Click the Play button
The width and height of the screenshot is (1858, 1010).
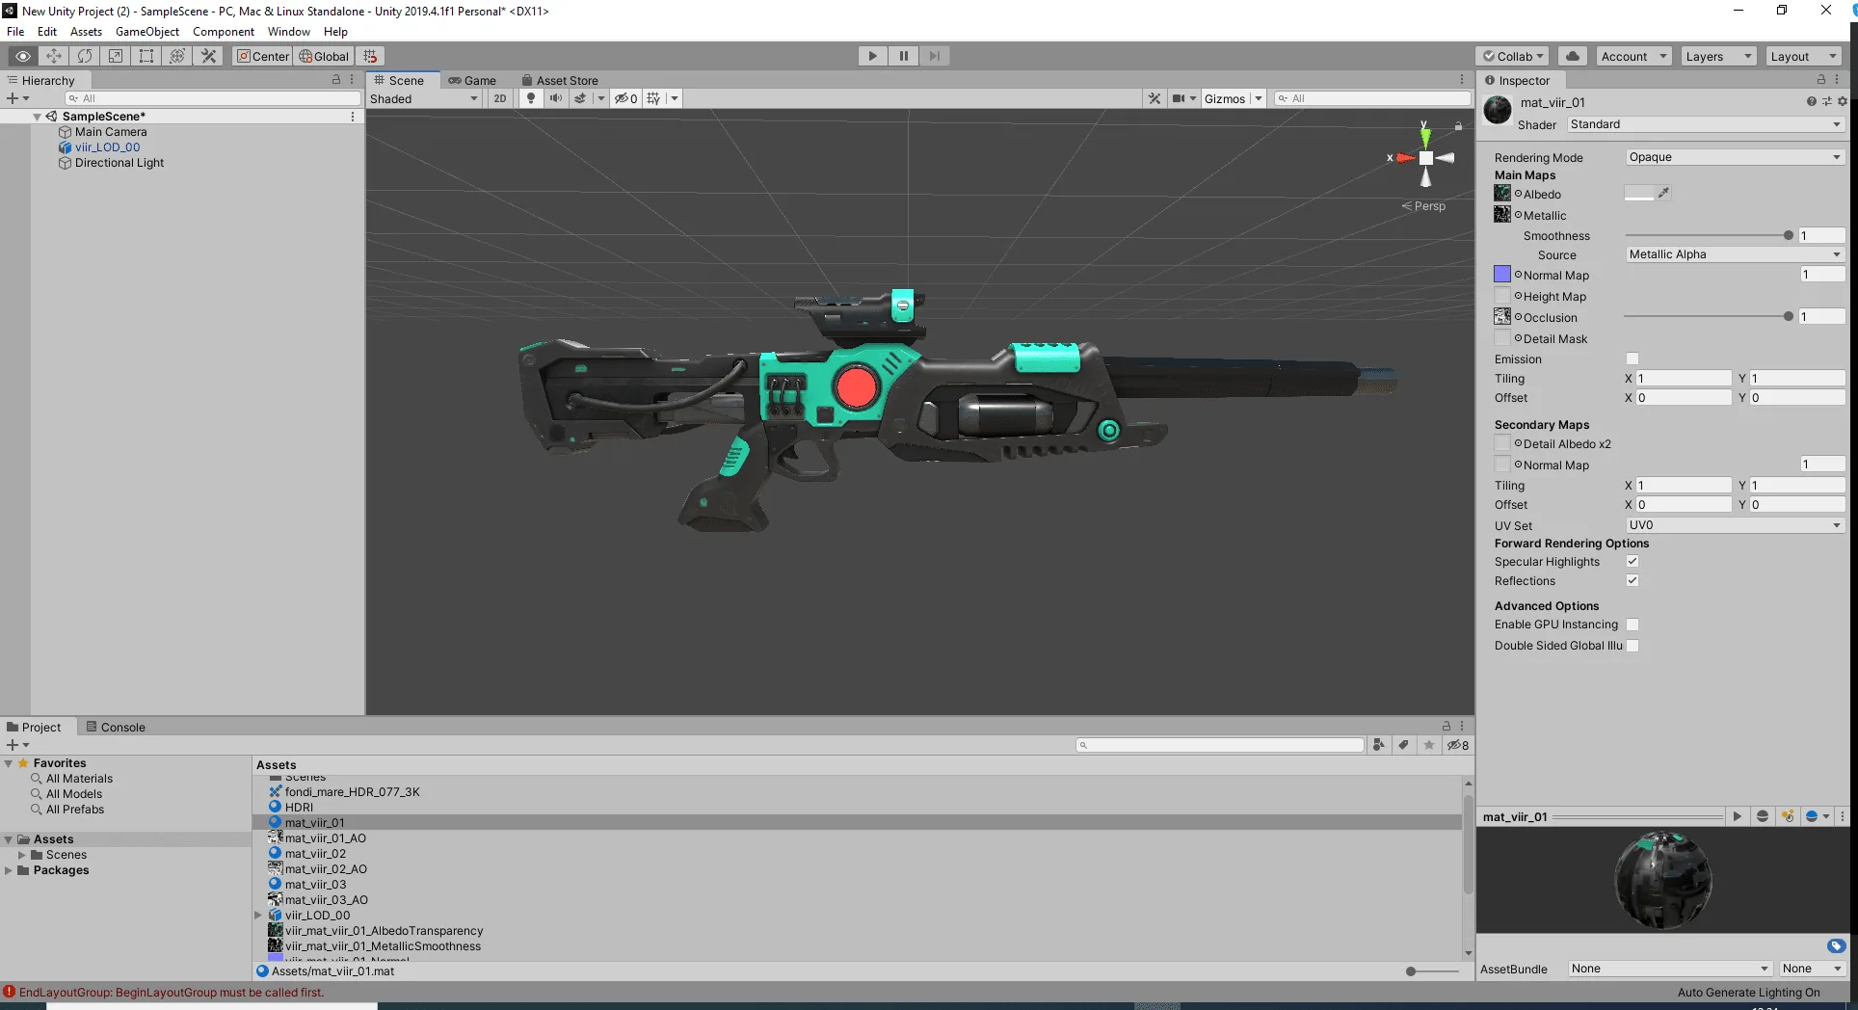872,56
